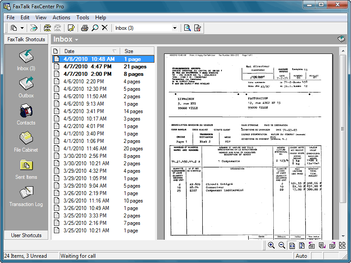The width and height of the screenshot is (351, 263).
Task: Select the fax from 3/29/2010 9:04 AM
Action: click(x=103, y=186)
